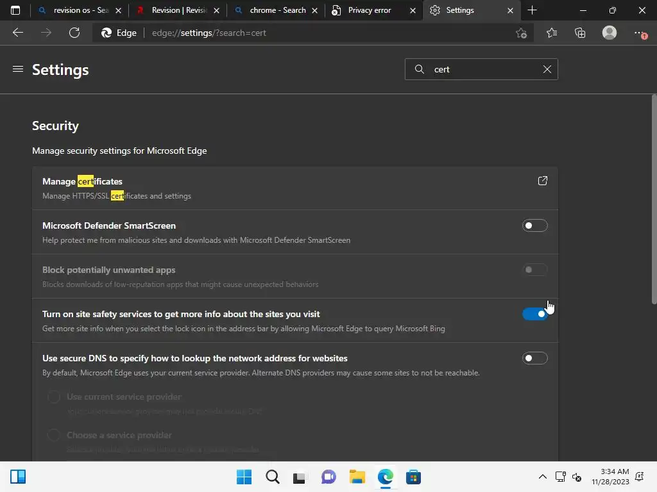Open Task View on the taskbar
Image resolution: width=657 pixels, height=492 pixels.
point(299,477)
